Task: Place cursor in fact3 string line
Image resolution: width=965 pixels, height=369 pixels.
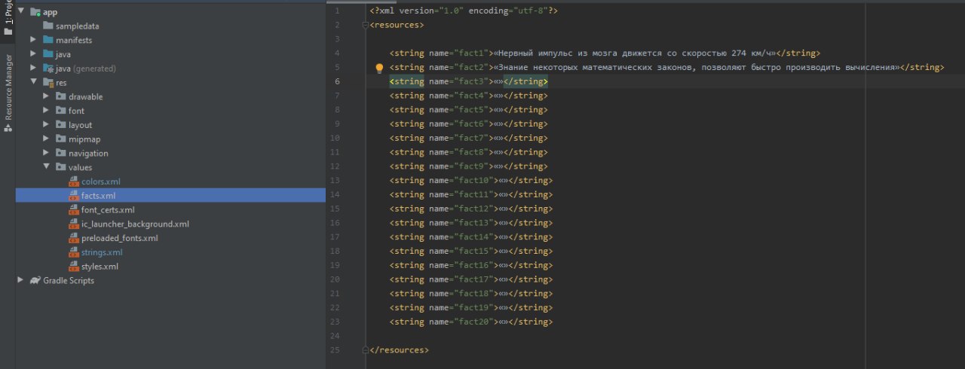Action: [x=468, y=81]
